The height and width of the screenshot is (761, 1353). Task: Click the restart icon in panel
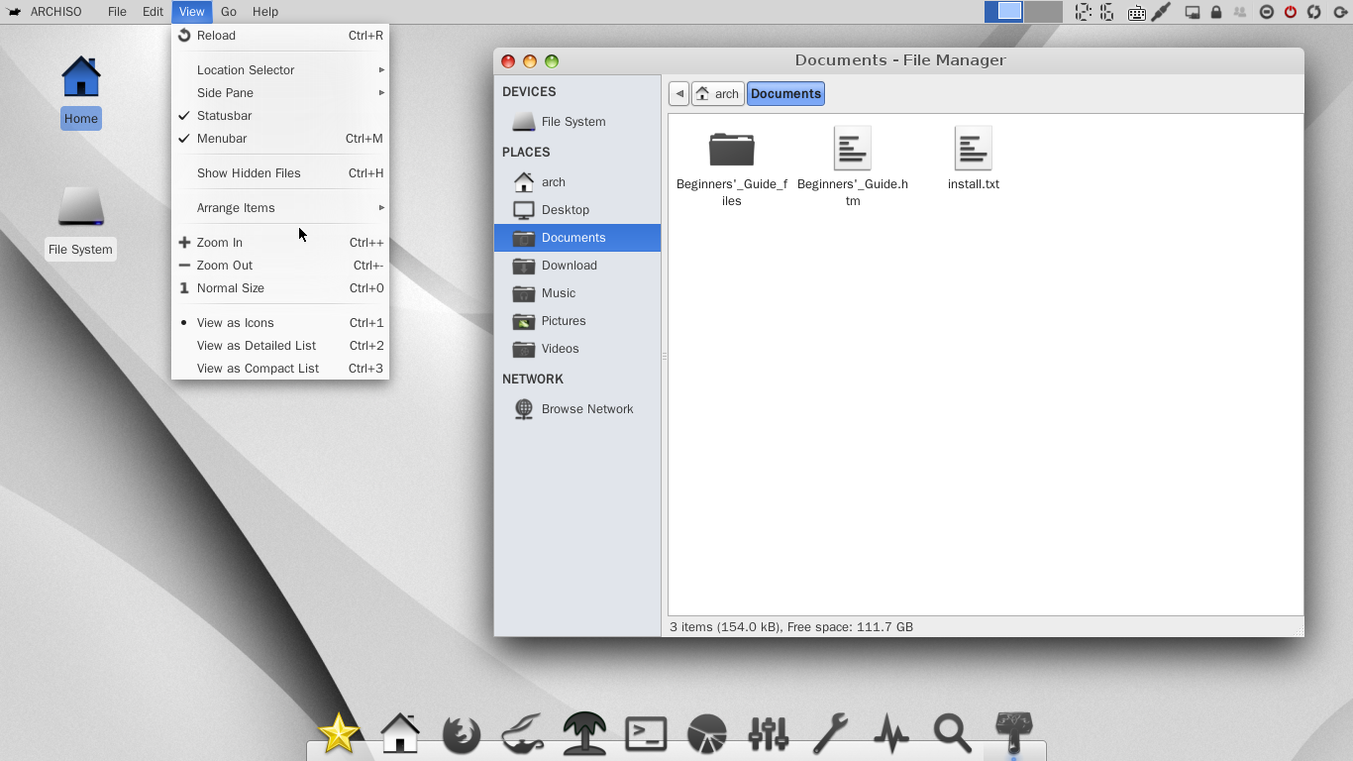(x=1314, y=12)
